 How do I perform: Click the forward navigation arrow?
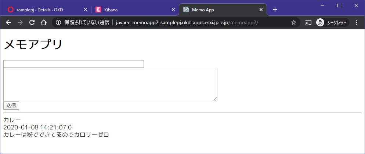pyautogui.click(x=20, y=22)
